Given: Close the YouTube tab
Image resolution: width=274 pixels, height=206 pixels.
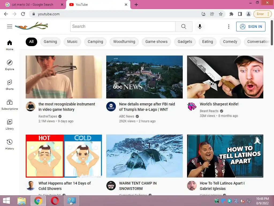Looking at the screenshot, I should pyautogui.click(x=126, y=5).
